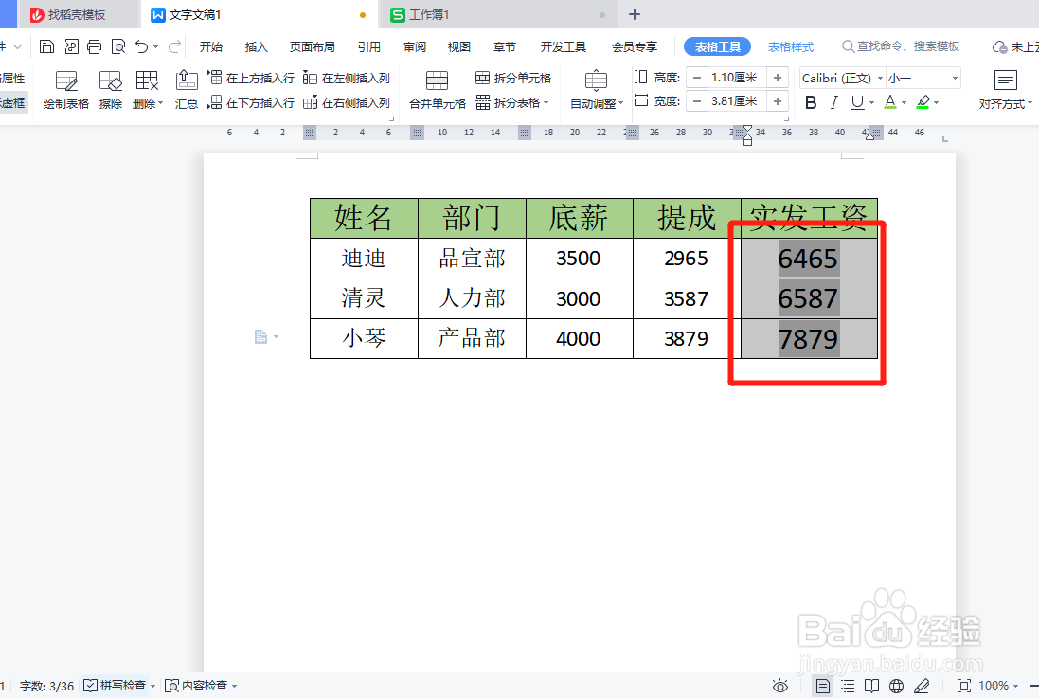Click the fit page zoom icon
This screenshot has height=699, width=1039.
tap(964, 686)
